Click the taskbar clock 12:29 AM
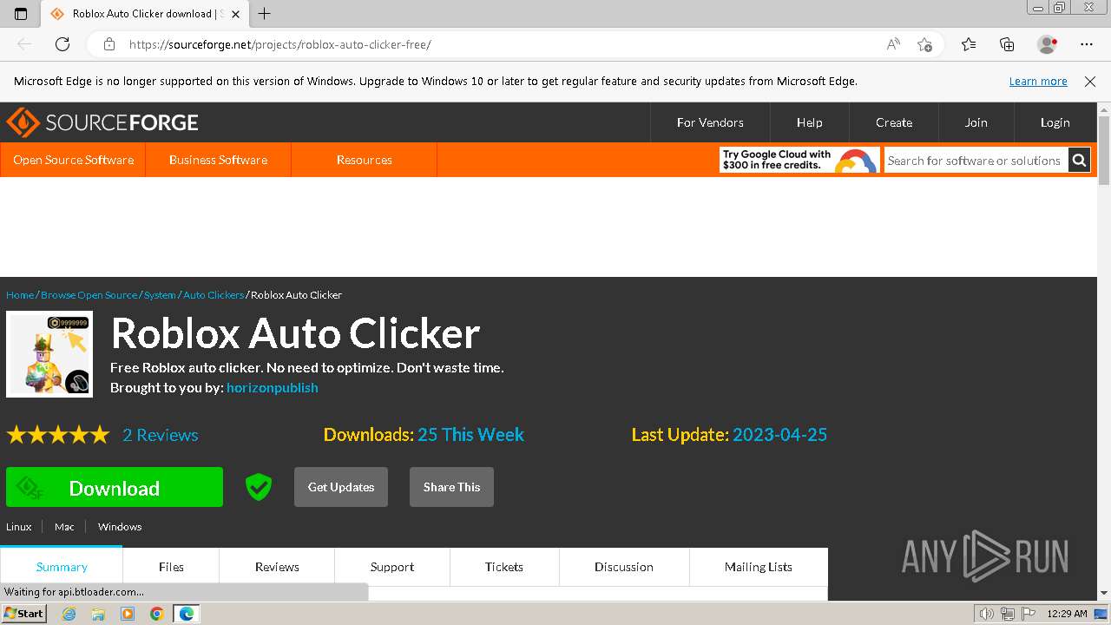The height and width of the screenshot is (625, 1111). point(1067,614)
